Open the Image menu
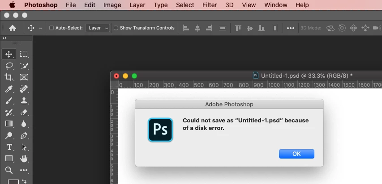 click(x=112, y=5)
